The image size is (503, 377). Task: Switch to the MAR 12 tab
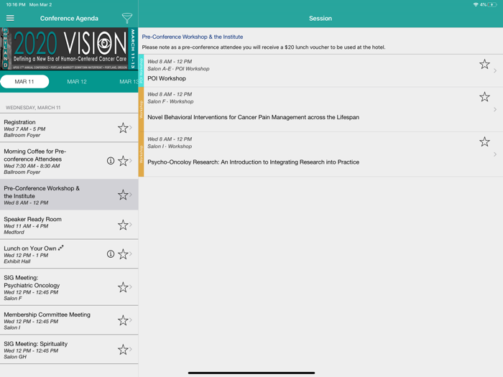[77, 82]
